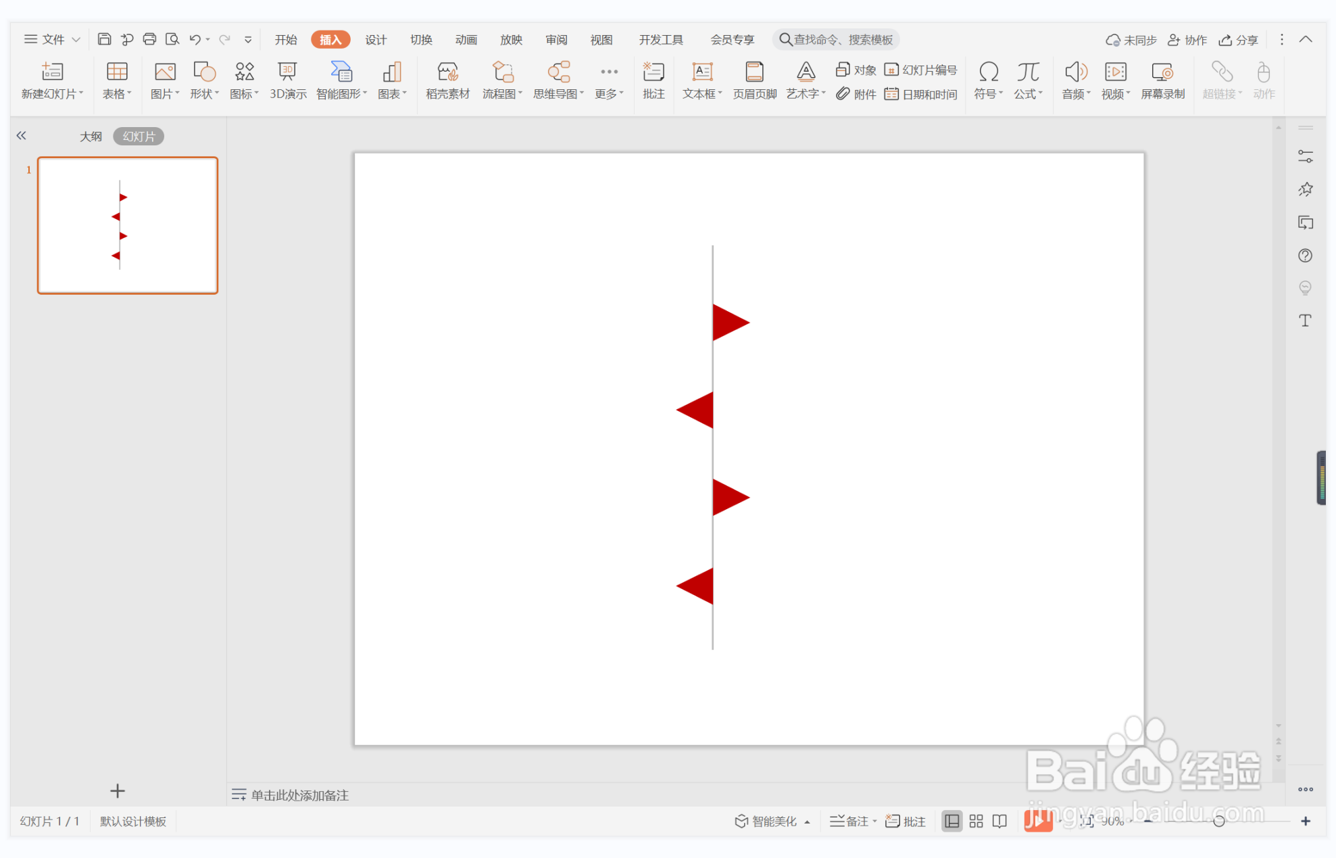Viewport: 1336px width, 858px height.
Task: Open the 大纲 outline tab
Action: pyautogui.click(x=91, y=136)
